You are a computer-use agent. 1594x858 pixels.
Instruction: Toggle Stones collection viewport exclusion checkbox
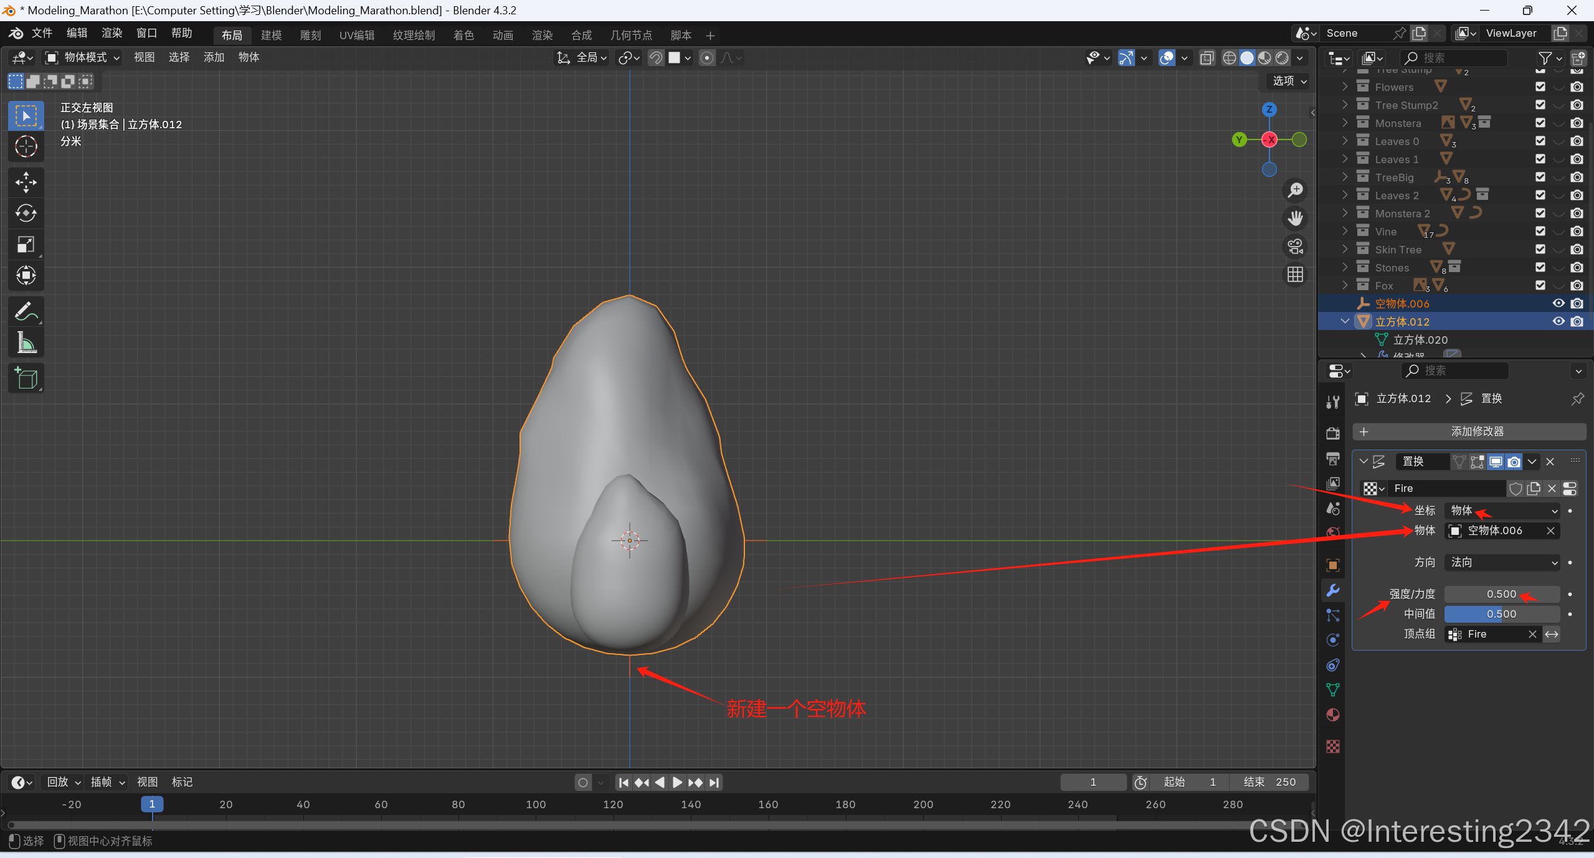pyautogui.click(x=1540, y=268)
